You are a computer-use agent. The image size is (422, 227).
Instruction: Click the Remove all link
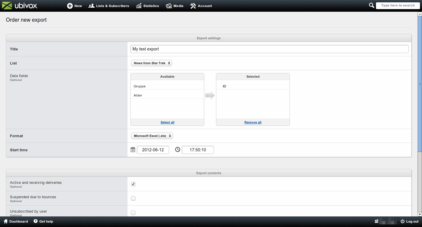(253, 122)
